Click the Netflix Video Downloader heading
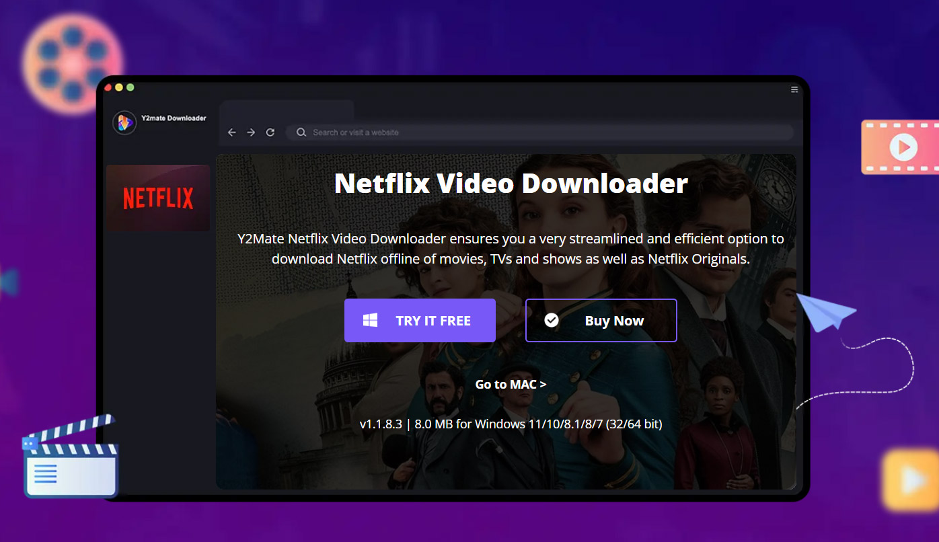The height and width of the screenshot is (542, 939). (x=511, y=182)
